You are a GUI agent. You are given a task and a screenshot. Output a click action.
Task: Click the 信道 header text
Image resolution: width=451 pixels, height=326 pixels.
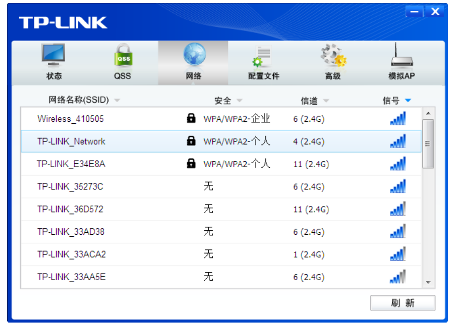(309, 101)
